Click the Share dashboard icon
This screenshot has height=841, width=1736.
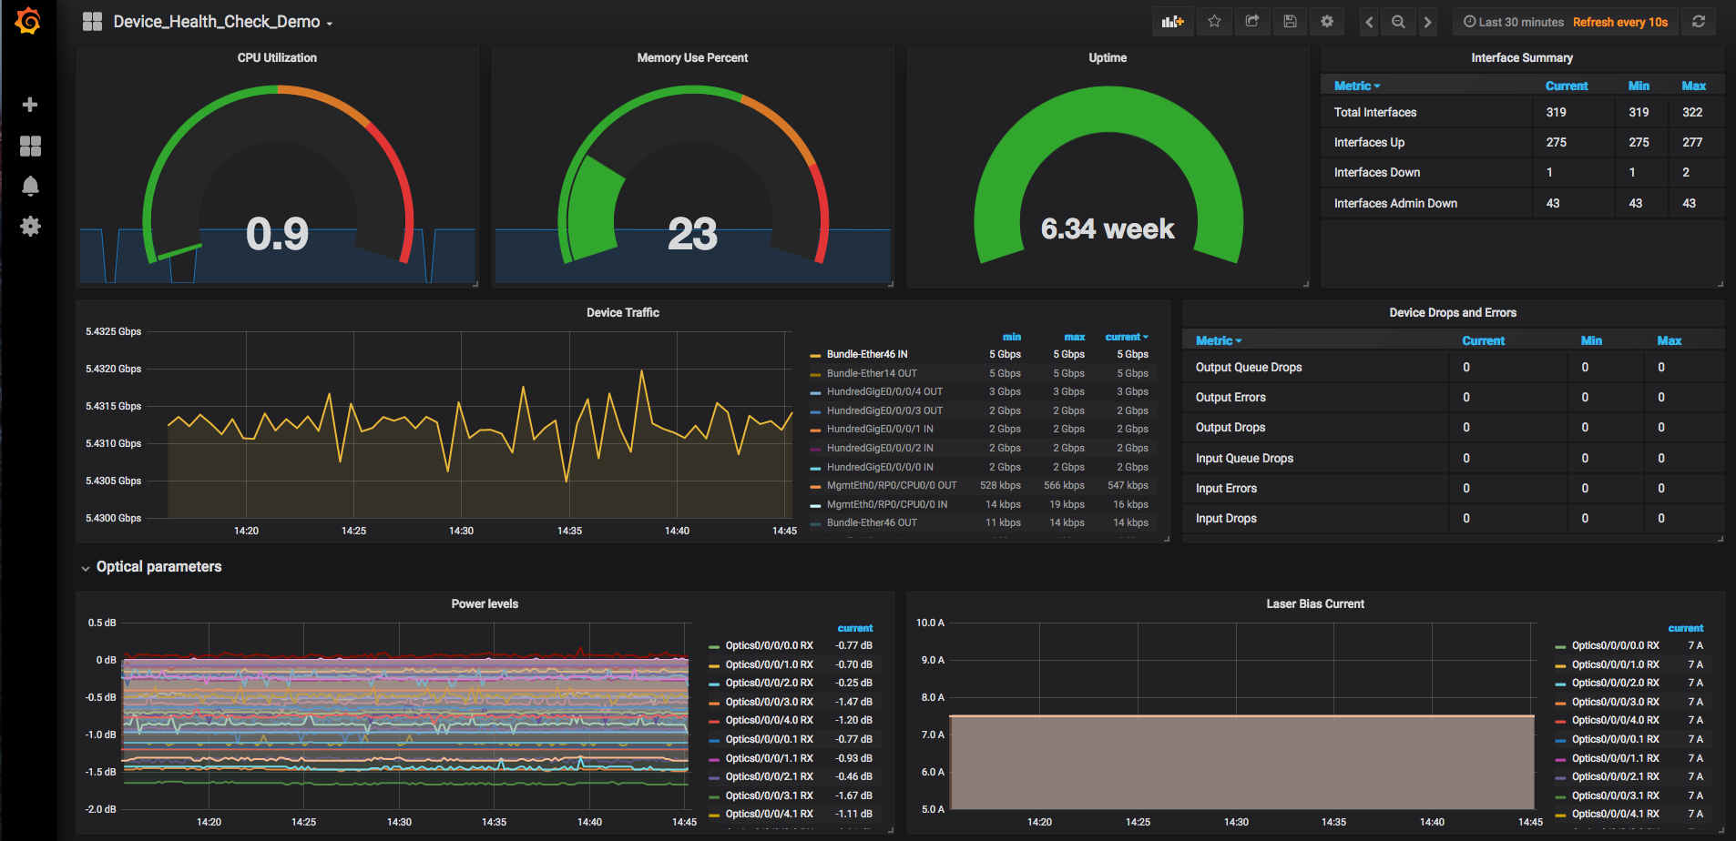point(1252,22)
